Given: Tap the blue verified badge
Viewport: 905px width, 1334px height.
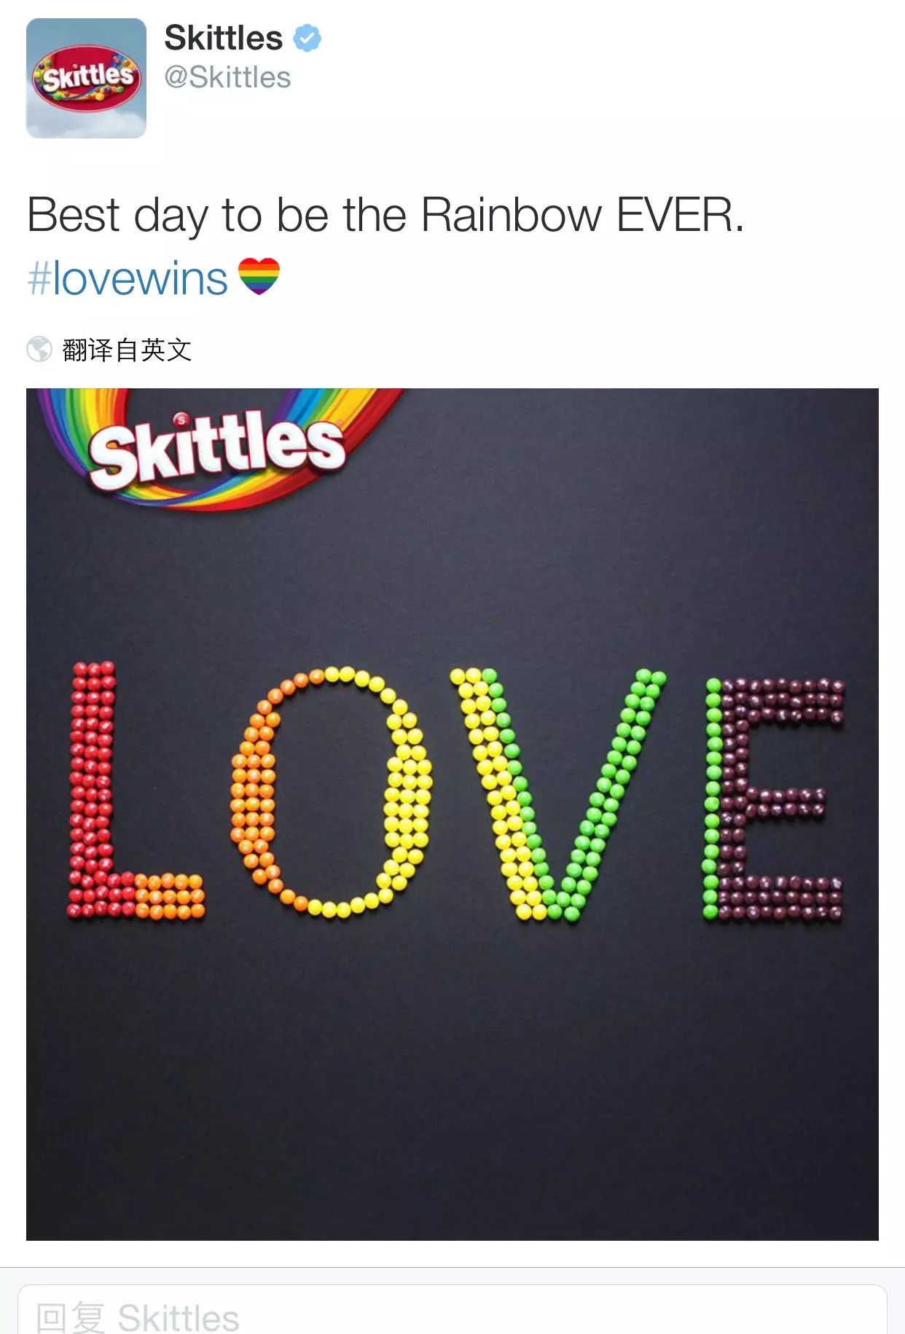Looking at the screenshot, I should 307,38.
